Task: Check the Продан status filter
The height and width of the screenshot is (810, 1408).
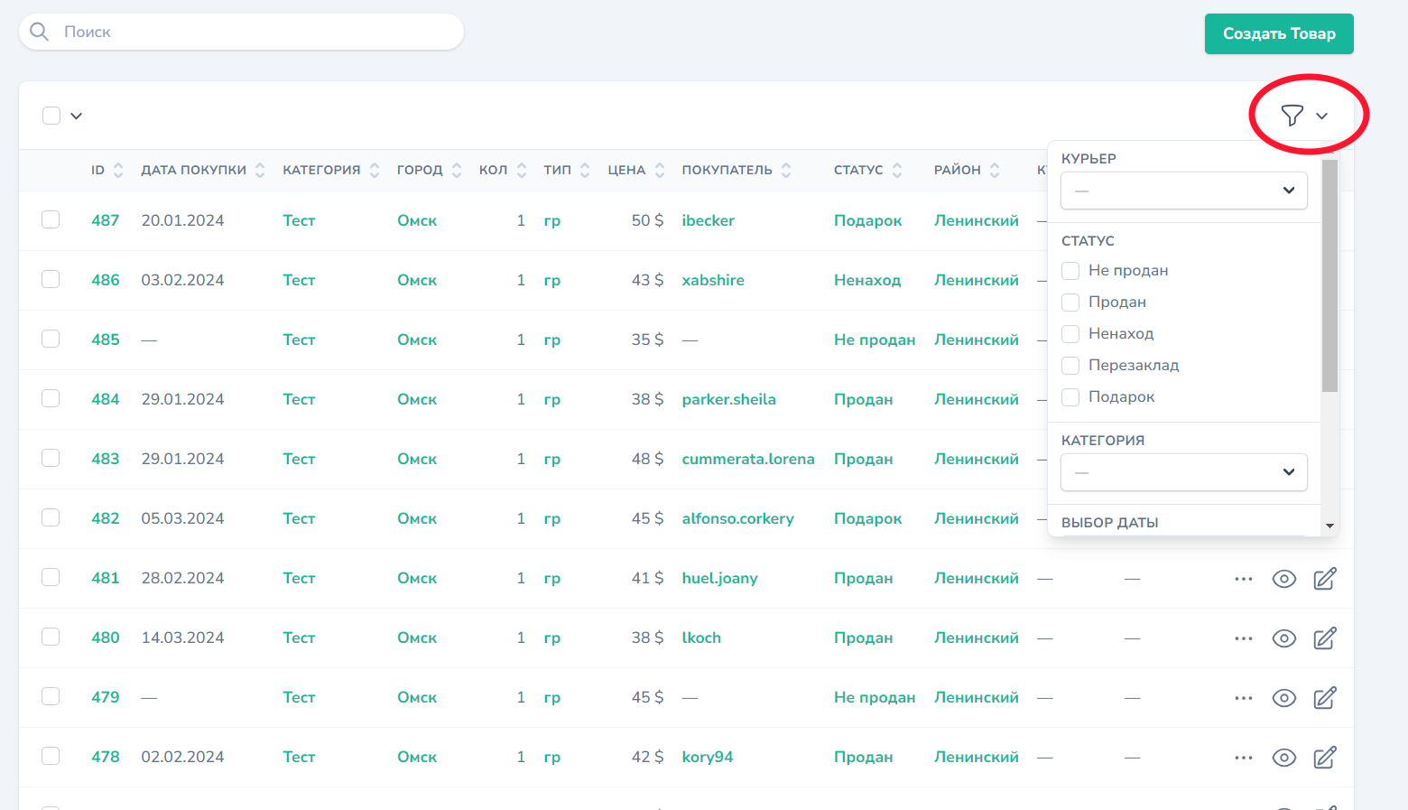Action: [1070, 303]
